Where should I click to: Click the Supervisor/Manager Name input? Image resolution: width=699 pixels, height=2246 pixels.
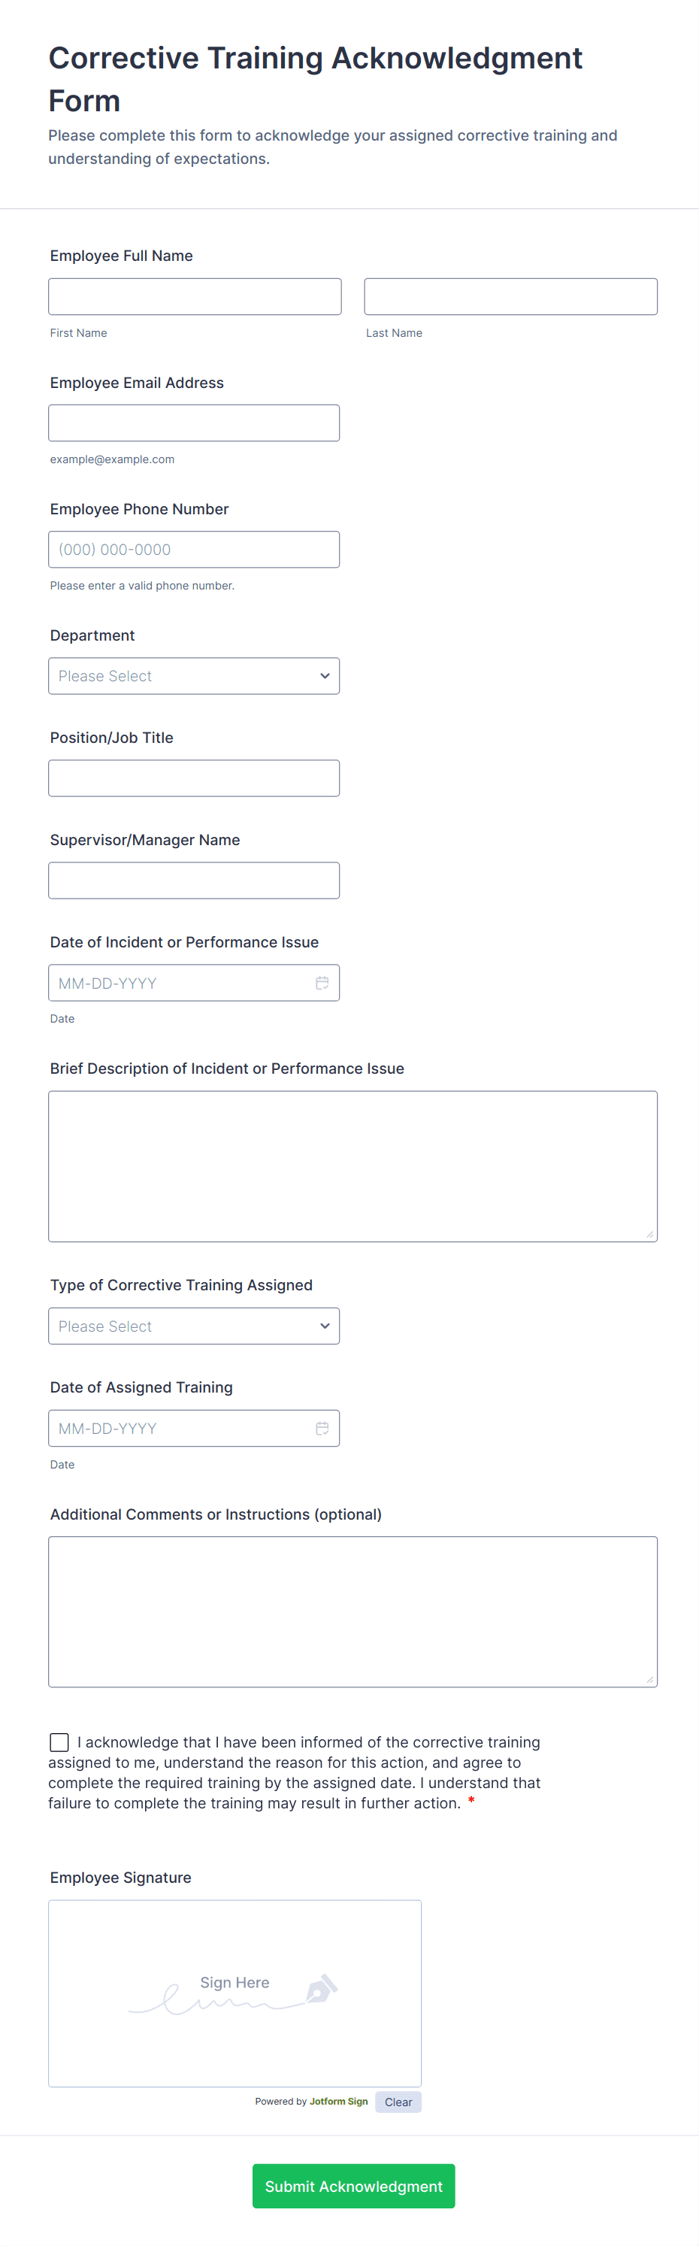tap(193, 881)
